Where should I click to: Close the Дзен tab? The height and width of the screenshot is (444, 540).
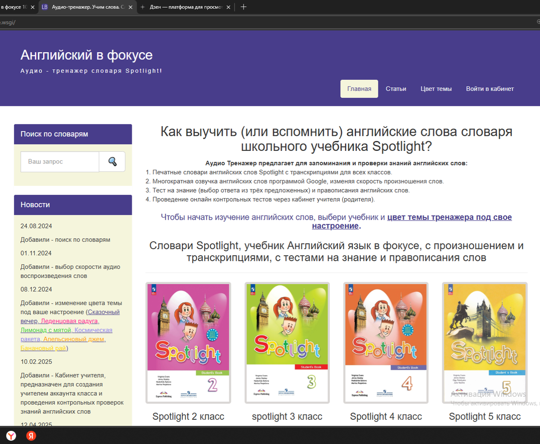[x=229, y=7]
